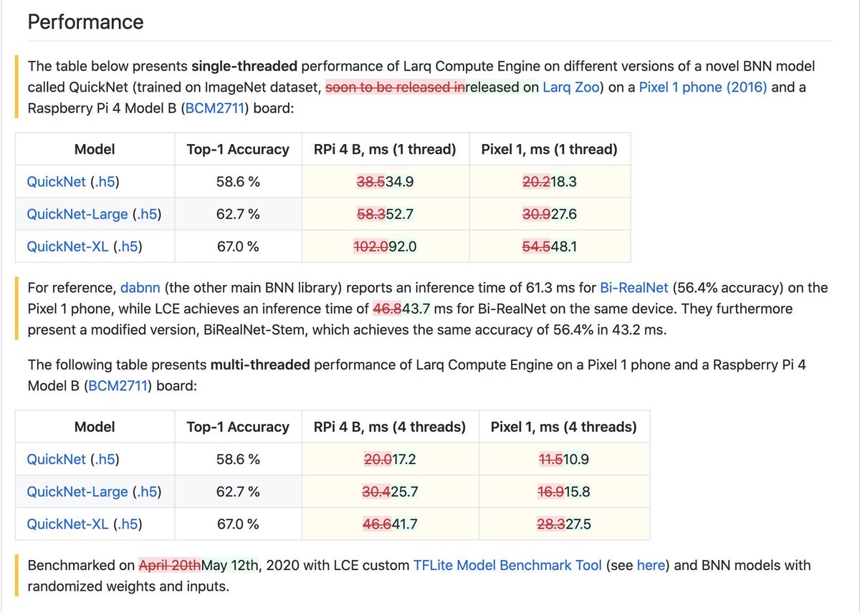
Task: Open QuickNet link in the 1 thread table
Action: 56,182
